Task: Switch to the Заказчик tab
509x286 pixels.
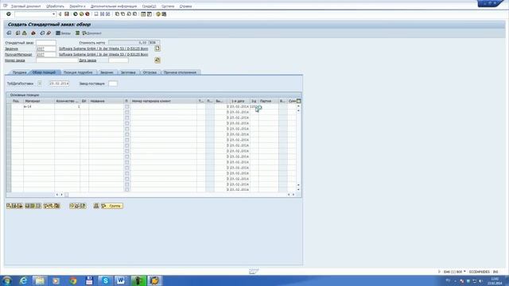Action: pyautogui.click(x=107, y=72)
